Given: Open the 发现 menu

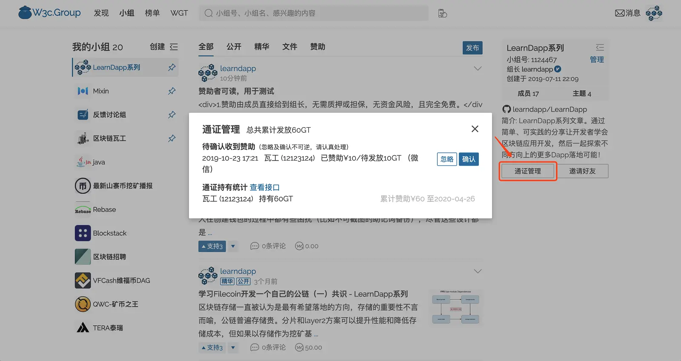Looking at the screenshot, I should [101, 13].
